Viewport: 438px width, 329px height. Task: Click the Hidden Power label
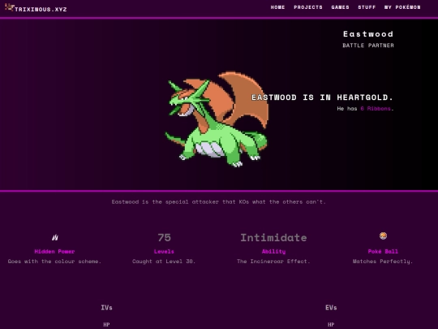[55, 252]
